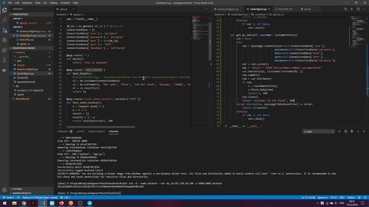Image resolution: width=369 pixels, height=207 pixels.
Task: Close the app.py editor tab
Action: click(x=73, y=9)
